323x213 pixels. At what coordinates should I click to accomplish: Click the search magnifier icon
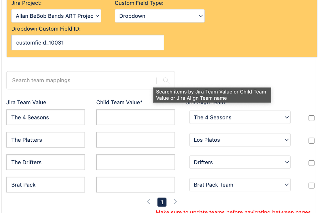tap(166, 80)
